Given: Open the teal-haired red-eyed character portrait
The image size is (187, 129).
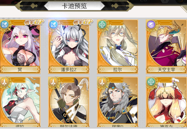Looking at the screenshot, I should pos(20,102).
